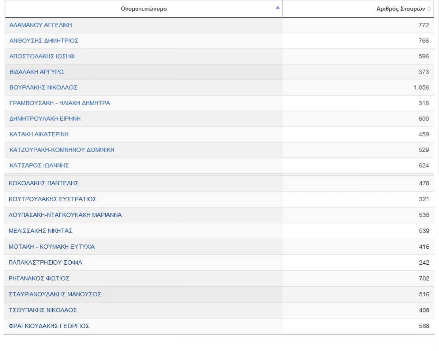Viewport: 439px width, 351px height.
Task: Sort table by Ονοματεπώνυμο column header
Action: [144, 9]
